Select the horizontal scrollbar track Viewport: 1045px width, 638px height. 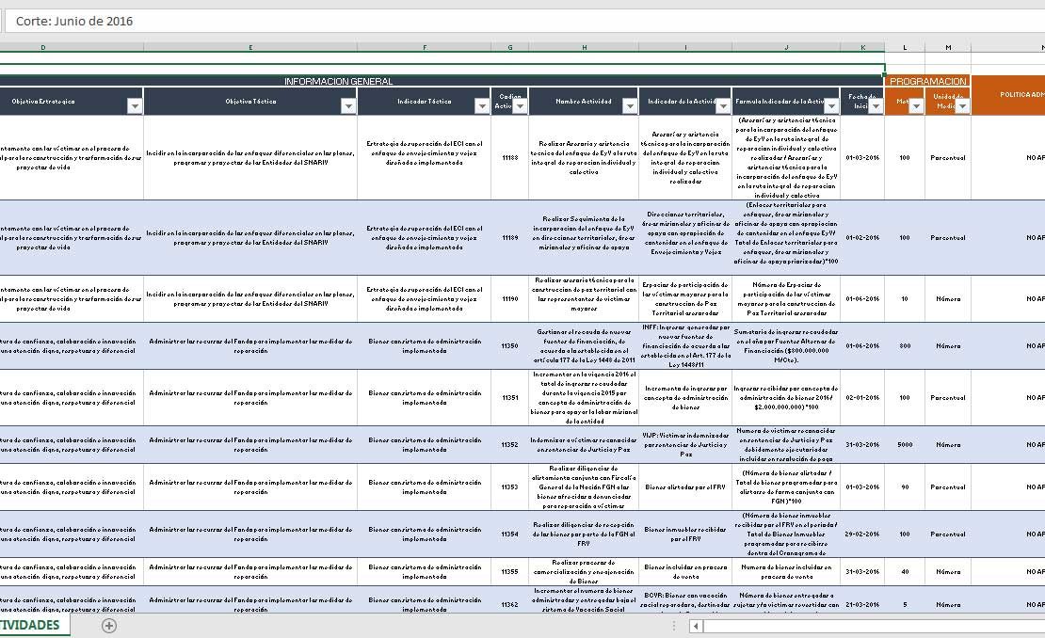(874, 626)
